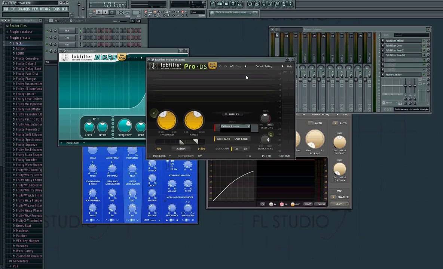Viewport: 443px width, 269px height.
Task: Click the Pro-DS undo arrow icon
Action: point(220,67)
